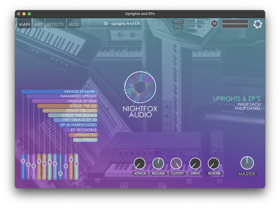280x208 pixels.
Task: Open the preset name dropdown
Action: coord(122,24)
